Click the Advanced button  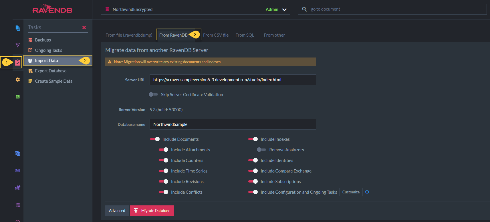tap(117, 211)
